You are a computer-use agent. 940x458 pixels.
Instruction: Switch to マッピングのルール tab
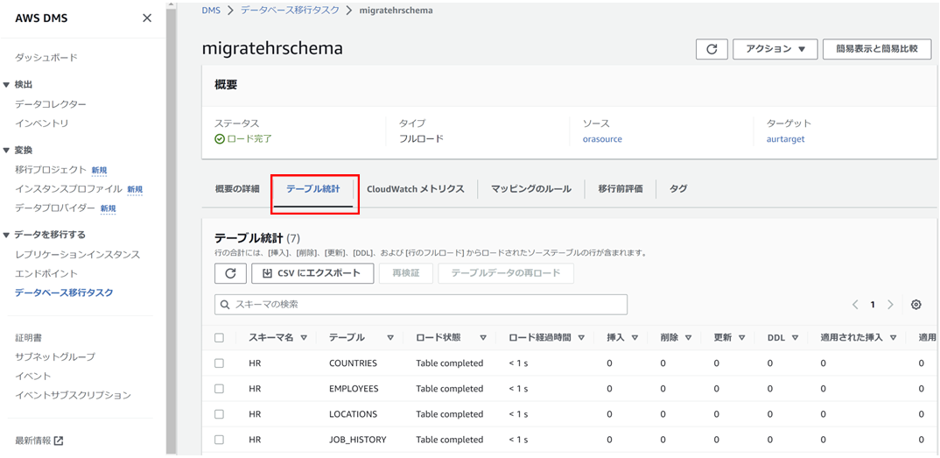tap(530, 189)
